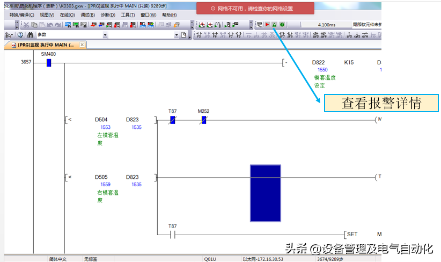The image size is (441, 262).
Task: Toggle the T87 contact on first rung
Action: pos(173,120)
